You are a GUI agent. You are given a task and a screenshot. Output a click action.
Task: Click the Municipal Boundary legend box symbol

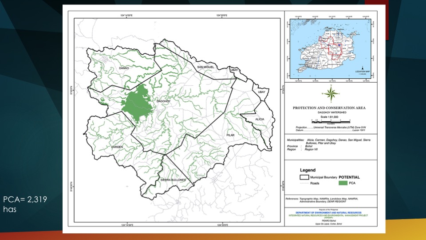pyautogui.click(x=300, y=177)
